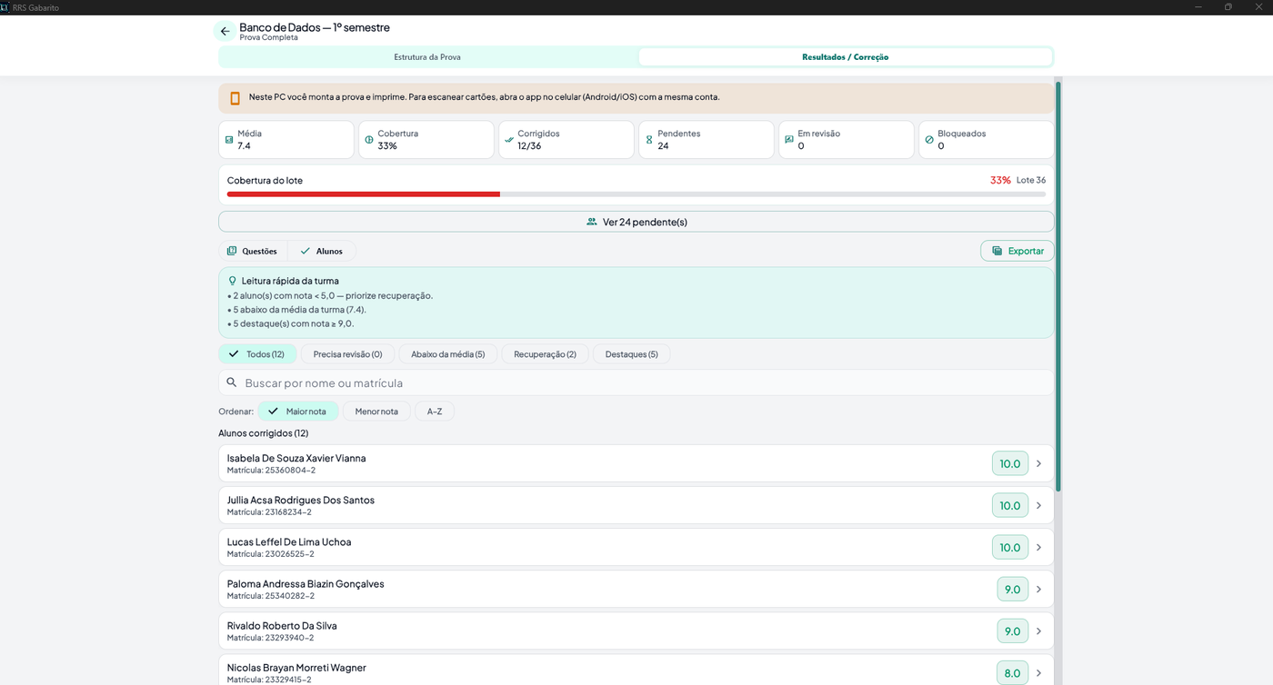
Task: Open Paloma Andressa Biazin Gonçalves chevron
Action: click(1038, 589)
